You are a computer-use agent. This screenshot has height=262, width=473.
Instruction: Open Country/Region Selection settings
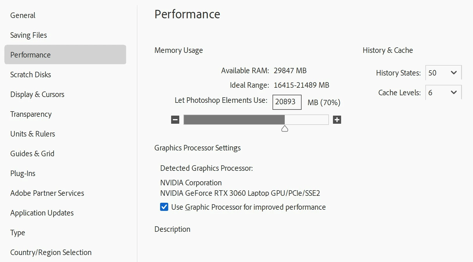coord(51,252)
